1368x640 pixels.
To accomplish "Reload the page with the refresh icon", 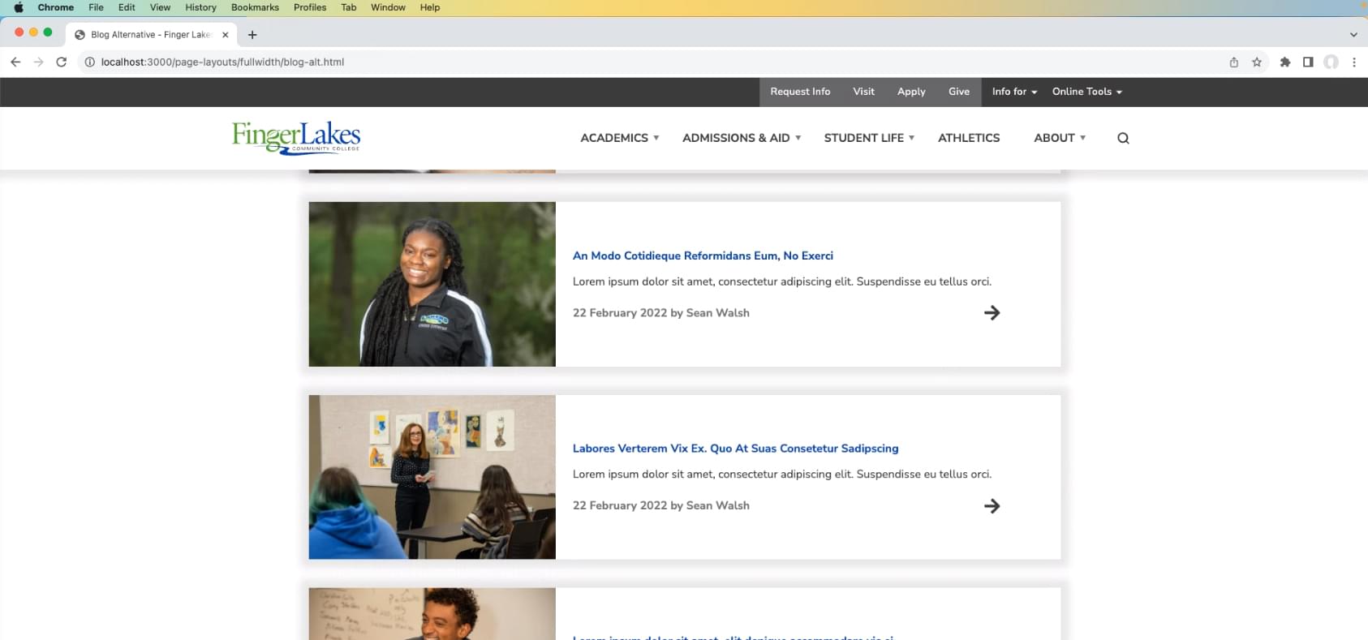I will pyautogui.click(x=61, y=62).
